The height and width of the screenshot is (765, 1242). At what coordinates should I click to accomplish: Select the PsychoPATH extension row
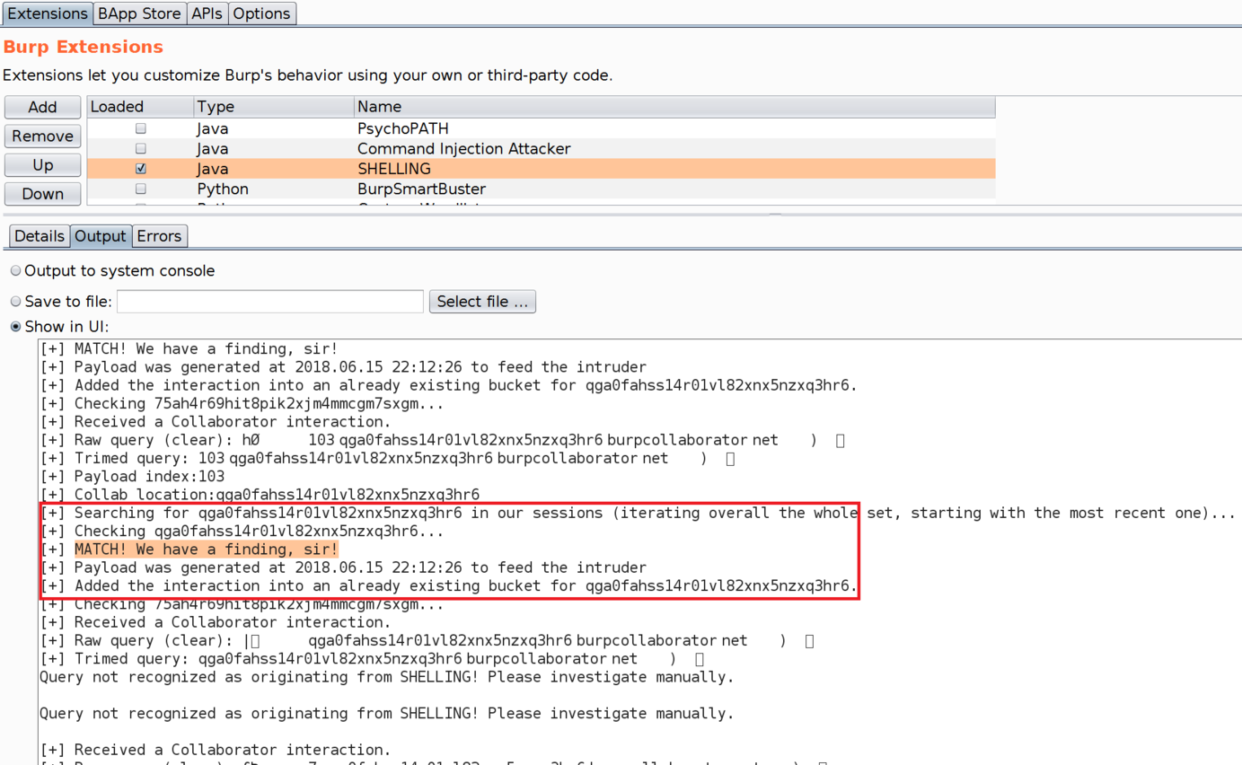541,128
